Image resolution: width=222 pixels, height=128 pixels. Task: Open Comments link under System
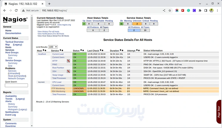click(x=11, y=124)
